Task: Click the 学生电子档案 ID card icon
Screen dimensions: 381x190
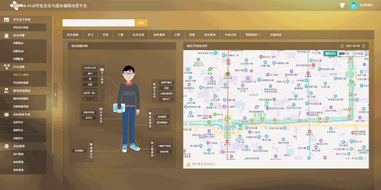Action: [x=6, y=20]
